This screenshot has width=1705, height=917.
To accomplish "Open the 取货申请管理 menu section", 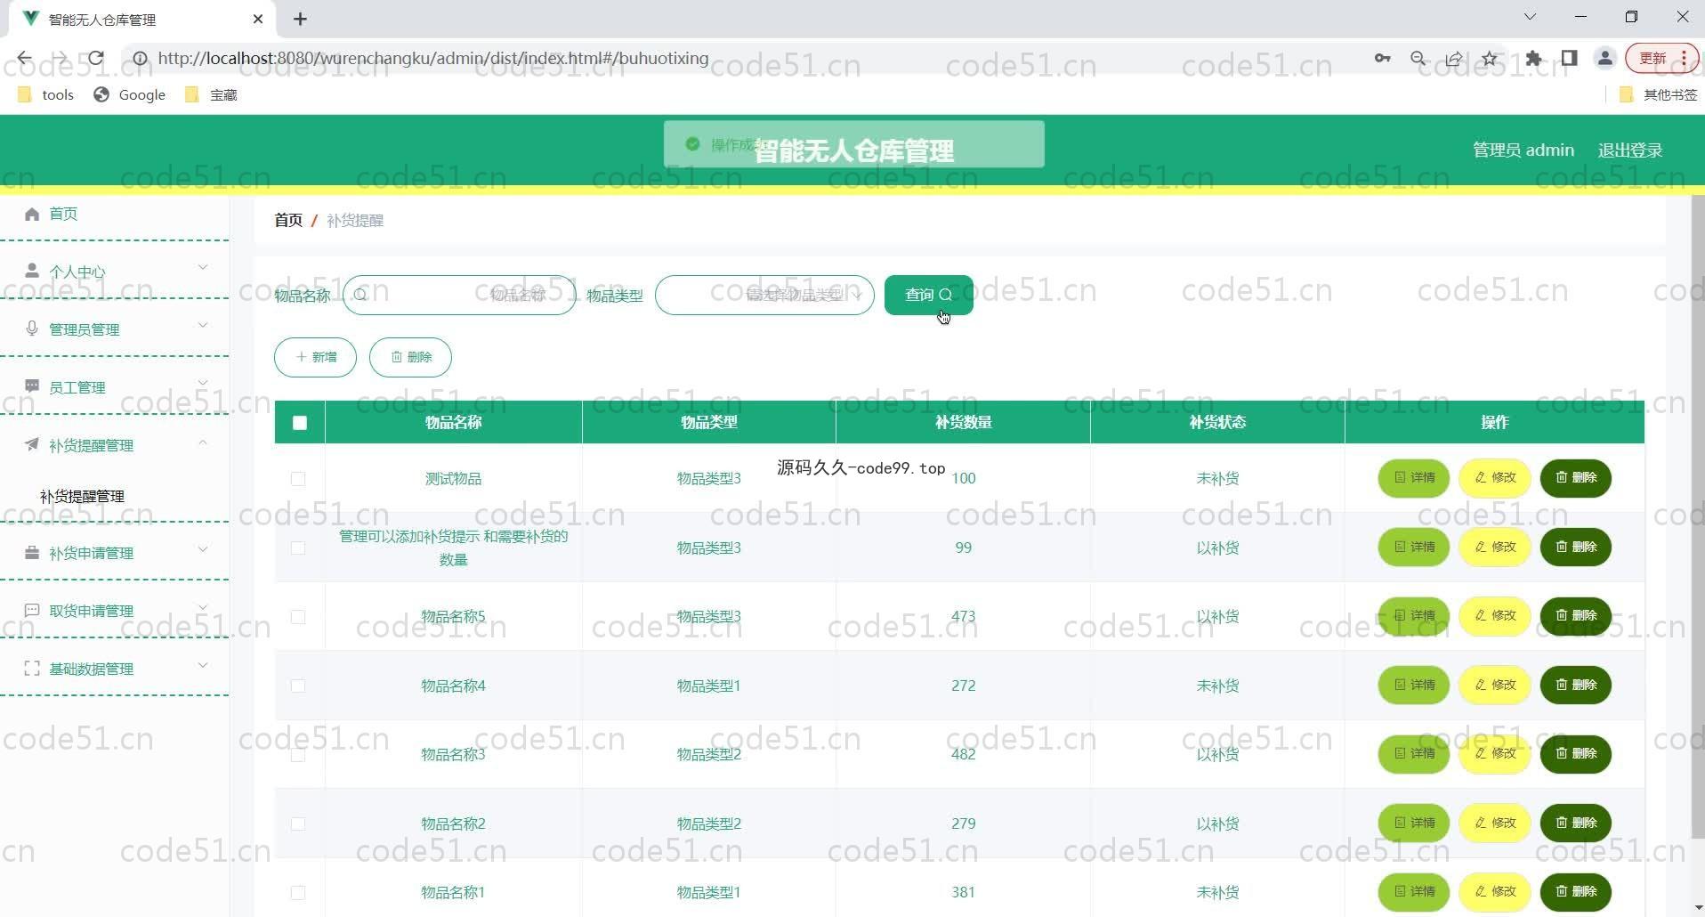I will click(116, 611).
